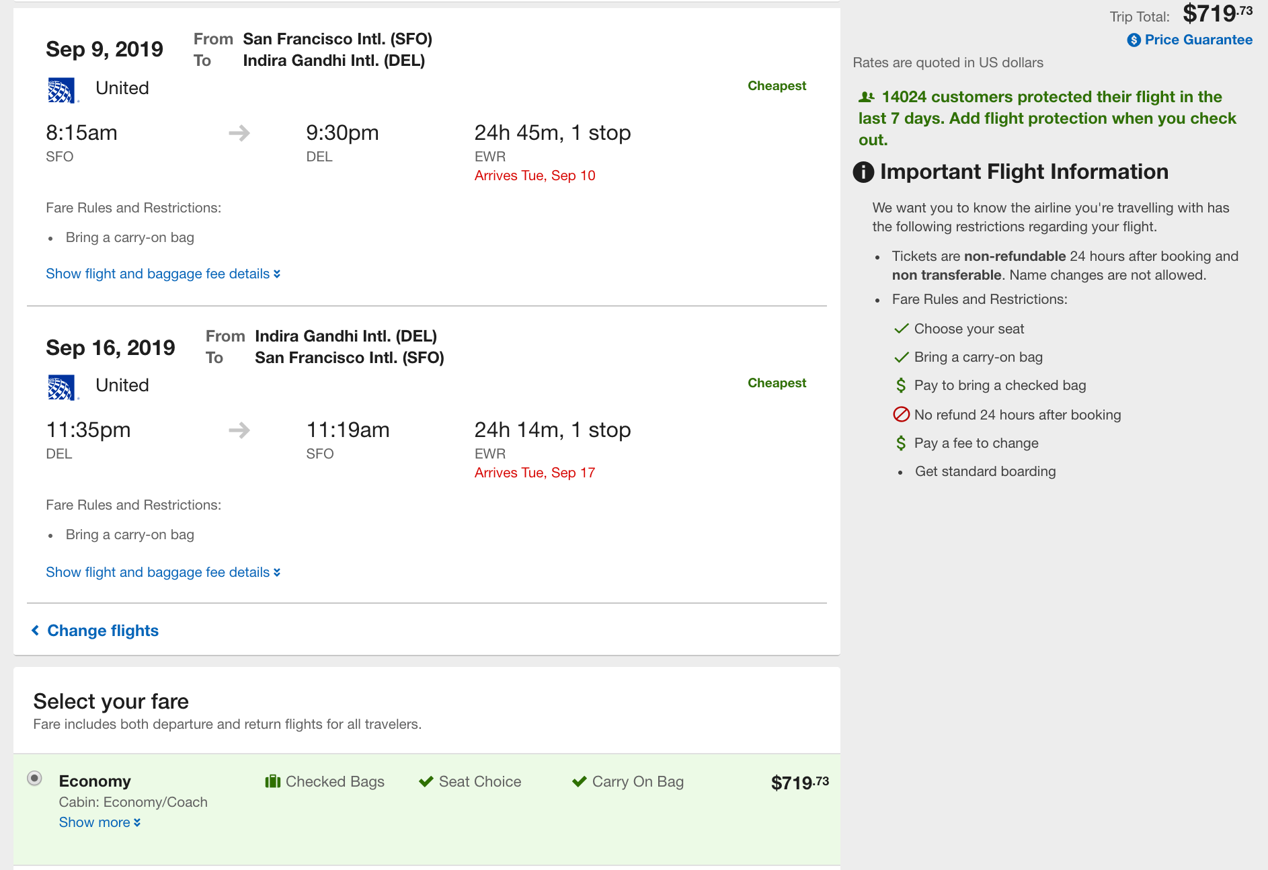Expand Show more under Economy fare
1268x870 pixels.
click(100, 822)
